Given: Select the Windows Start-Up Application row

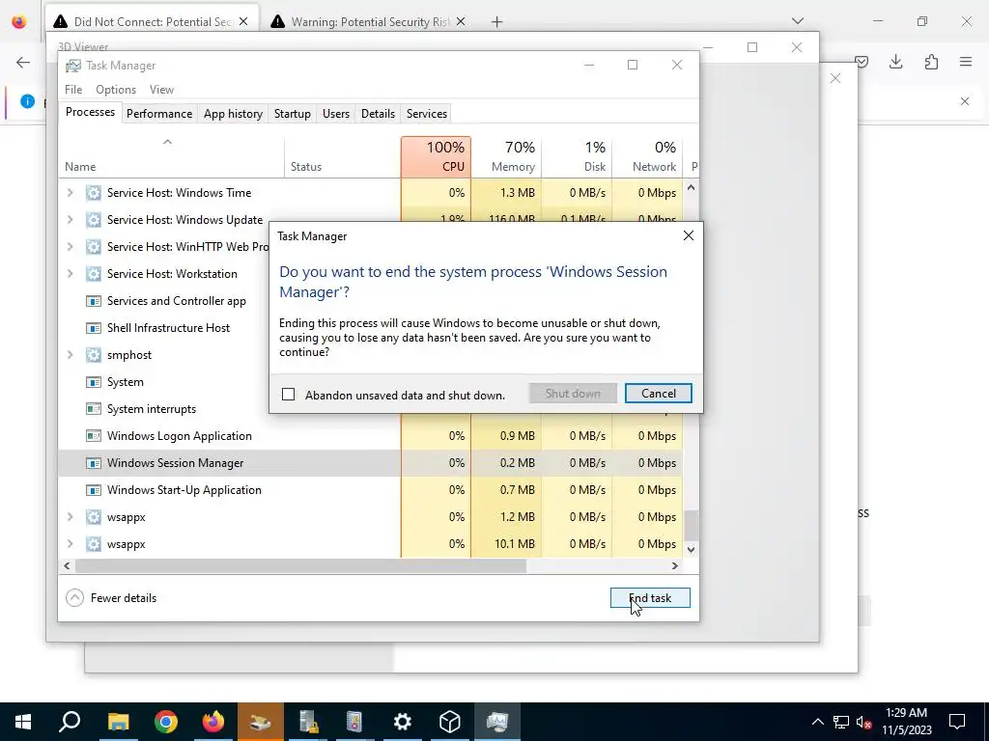Looking at the screenshot, I should coord(370,490).
